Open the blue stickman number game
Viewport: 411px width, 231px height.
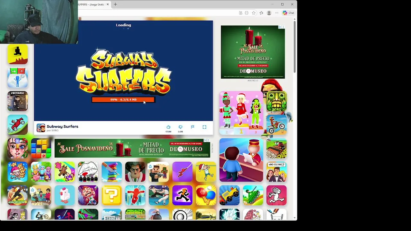coord(17,78)
